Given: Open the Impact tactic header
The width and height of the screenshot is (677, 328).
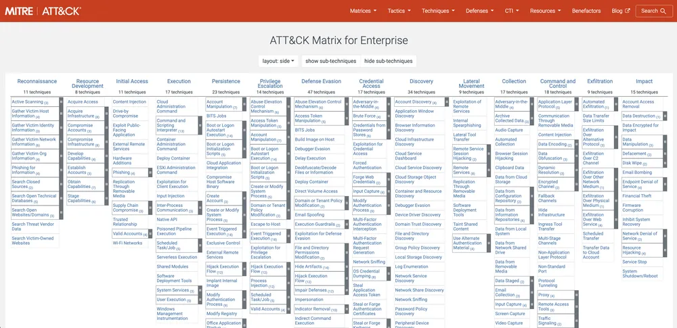Looking at the screenshot, I should point(645,81).
